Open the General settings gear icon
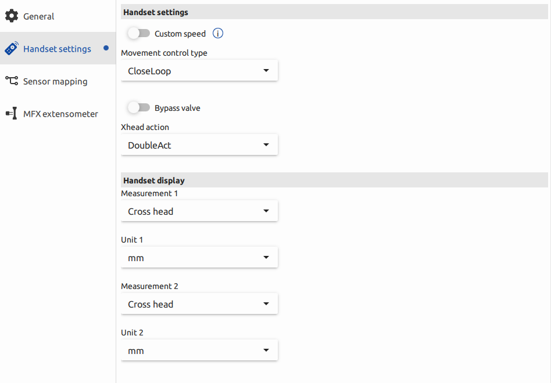Image resolution: width=551 pixels, height=383 pixels. [x=12, y=16]
